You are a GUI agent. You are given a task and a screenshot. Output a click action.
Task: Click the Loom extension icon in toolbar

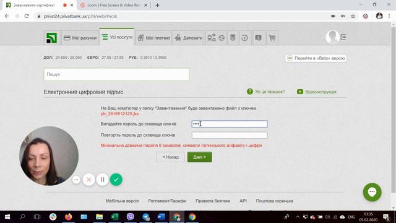coord(366,16)
